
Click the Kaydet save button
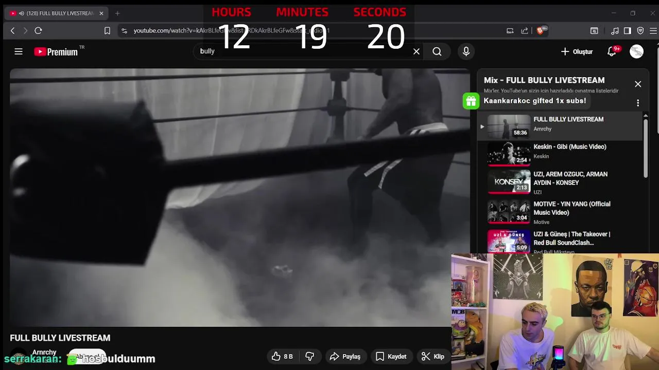pyautogui.click(x=391, y=357)
